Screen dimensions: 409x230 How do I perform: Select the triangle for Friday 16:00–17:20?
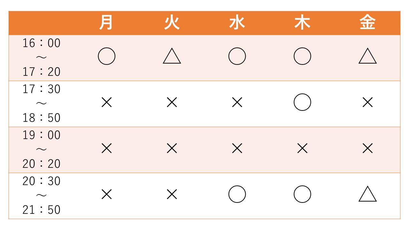[x=367, y=57]
